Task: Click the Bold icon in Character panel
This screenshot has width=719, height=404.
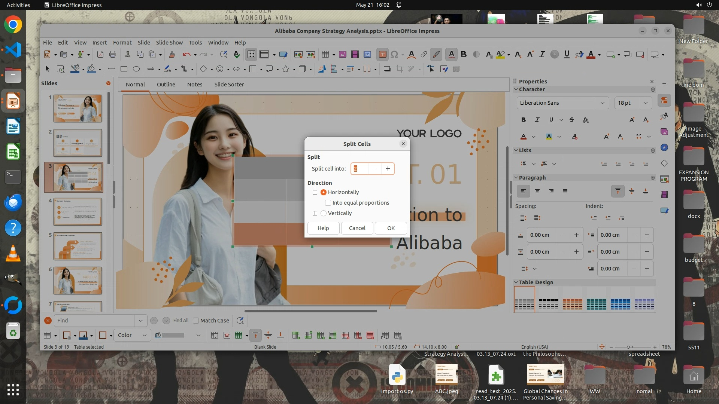Action: point(524,120)
